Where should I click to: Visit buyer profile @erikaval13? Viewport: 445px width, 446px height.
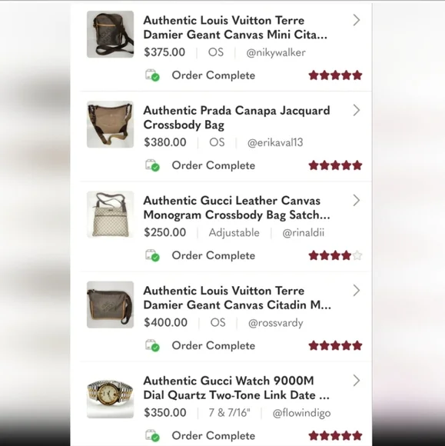point(275,142)
